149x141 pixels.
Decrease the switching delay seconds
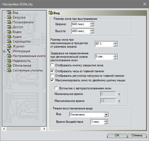(x=115, y=58)
